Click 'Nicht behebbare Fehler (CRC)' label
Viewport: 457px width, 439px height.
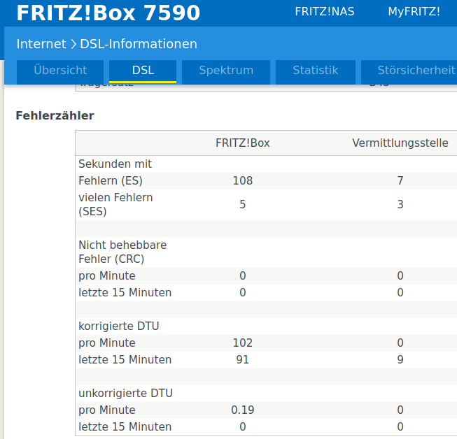click(x=122, y=252)
